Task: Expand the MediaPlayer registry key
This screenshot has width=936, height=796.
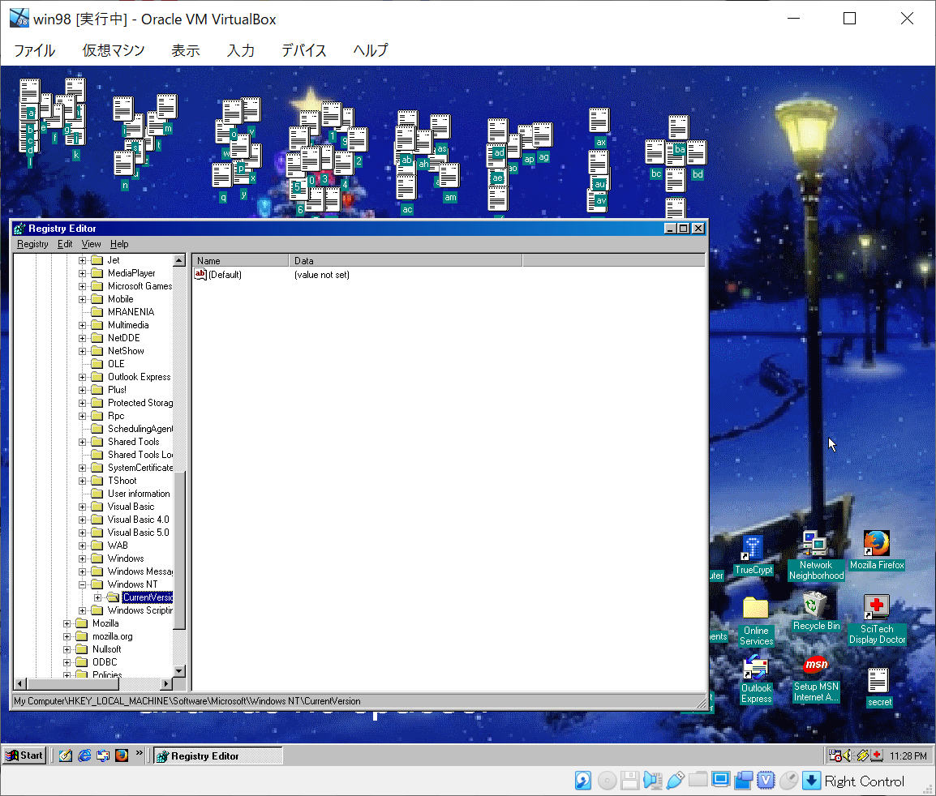Action: [83, 273]
